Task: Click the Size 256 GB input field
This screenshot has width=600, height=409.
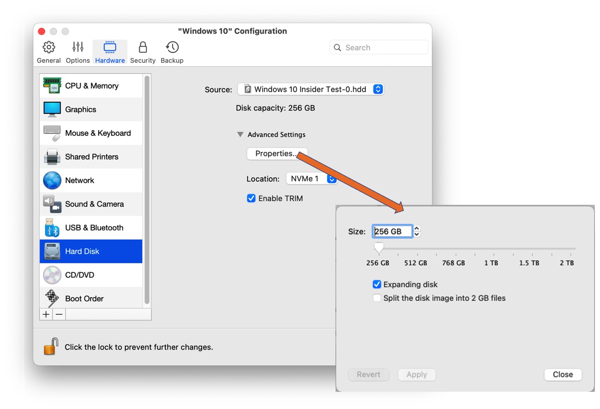Action: (392, 231)
